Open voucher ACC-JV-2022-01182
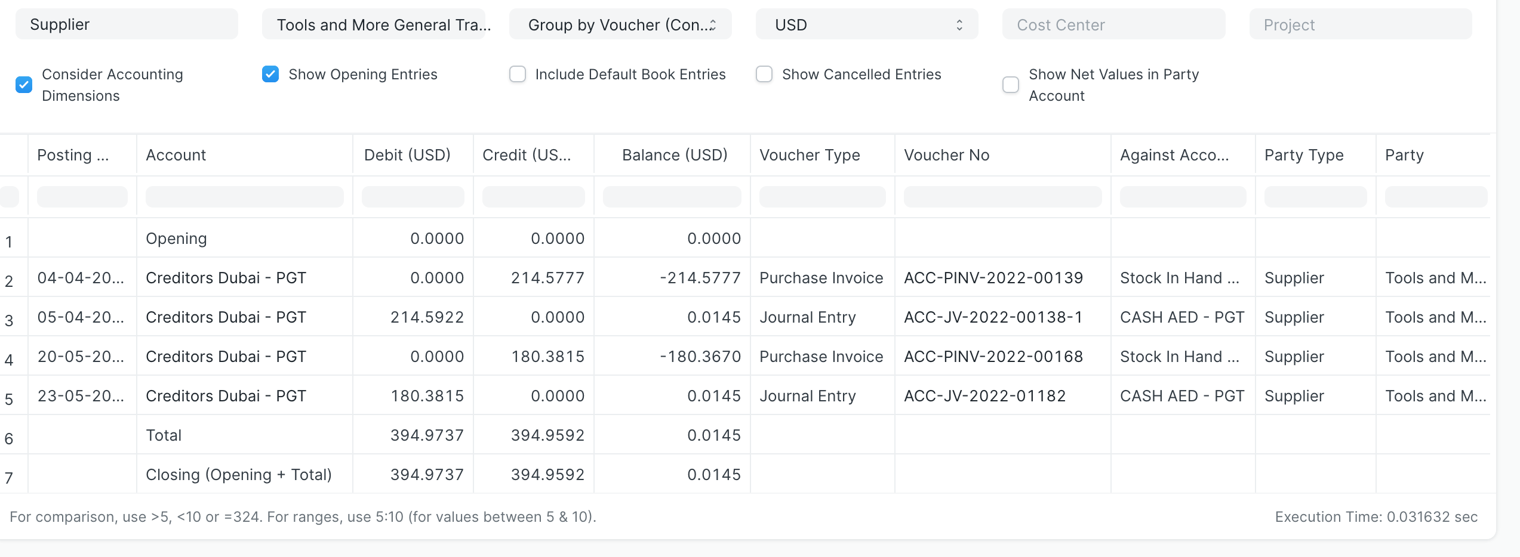The height and width of the screenshot is (557, 1520). coord(985,396)
